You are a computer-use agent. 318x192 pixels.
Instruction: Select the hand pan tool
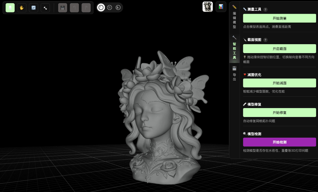point(21,8)
